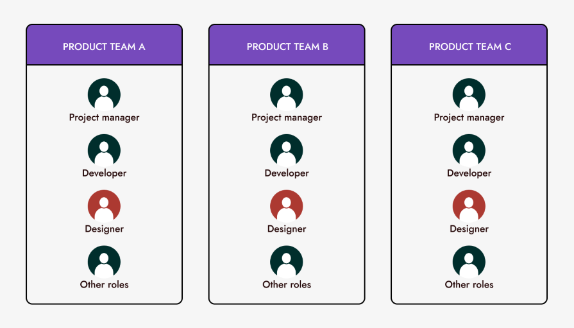Select the Product Team B header
Screen dimensions: 574x328
tap(287, 46)
